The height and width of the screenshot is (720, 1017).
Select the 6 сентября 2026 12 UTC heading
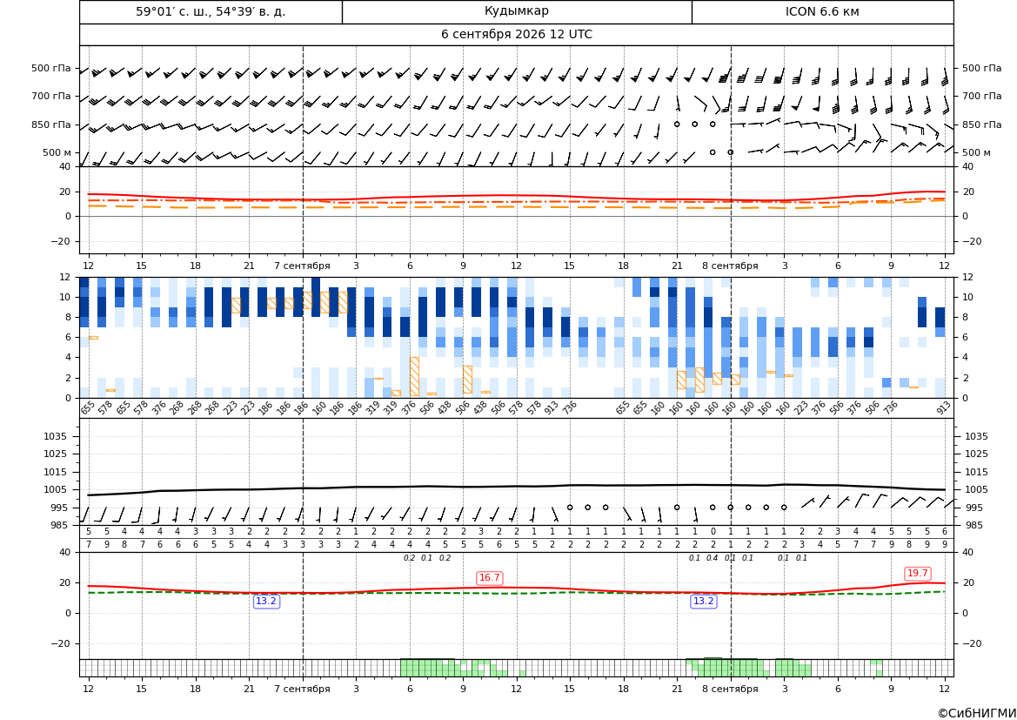[x=516, y=35]
